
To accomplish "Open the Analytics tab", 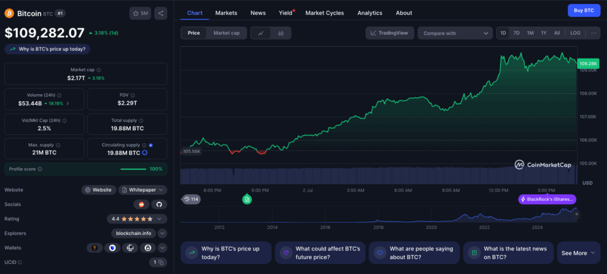I will click(x=370, y=13).
